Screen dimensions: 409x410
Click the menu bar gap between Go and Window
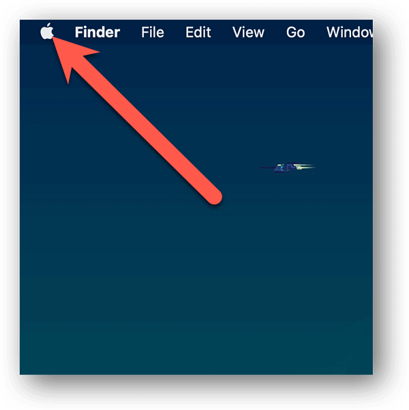click(316, 32)
